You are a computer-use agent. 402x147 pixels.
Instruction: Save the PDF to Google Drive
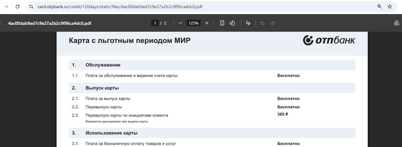pyautogui.click(x=396, y=23)
